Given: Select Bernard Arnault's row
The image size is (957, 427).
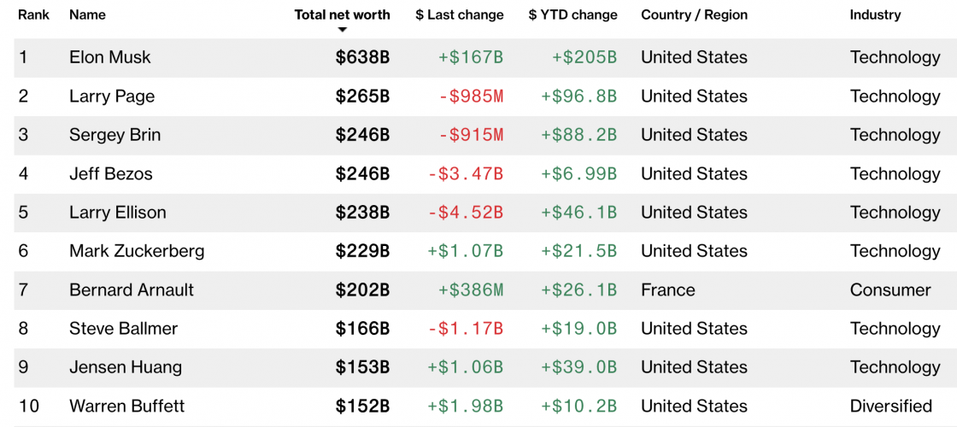Looking at the screenshot, I should 132,290.
